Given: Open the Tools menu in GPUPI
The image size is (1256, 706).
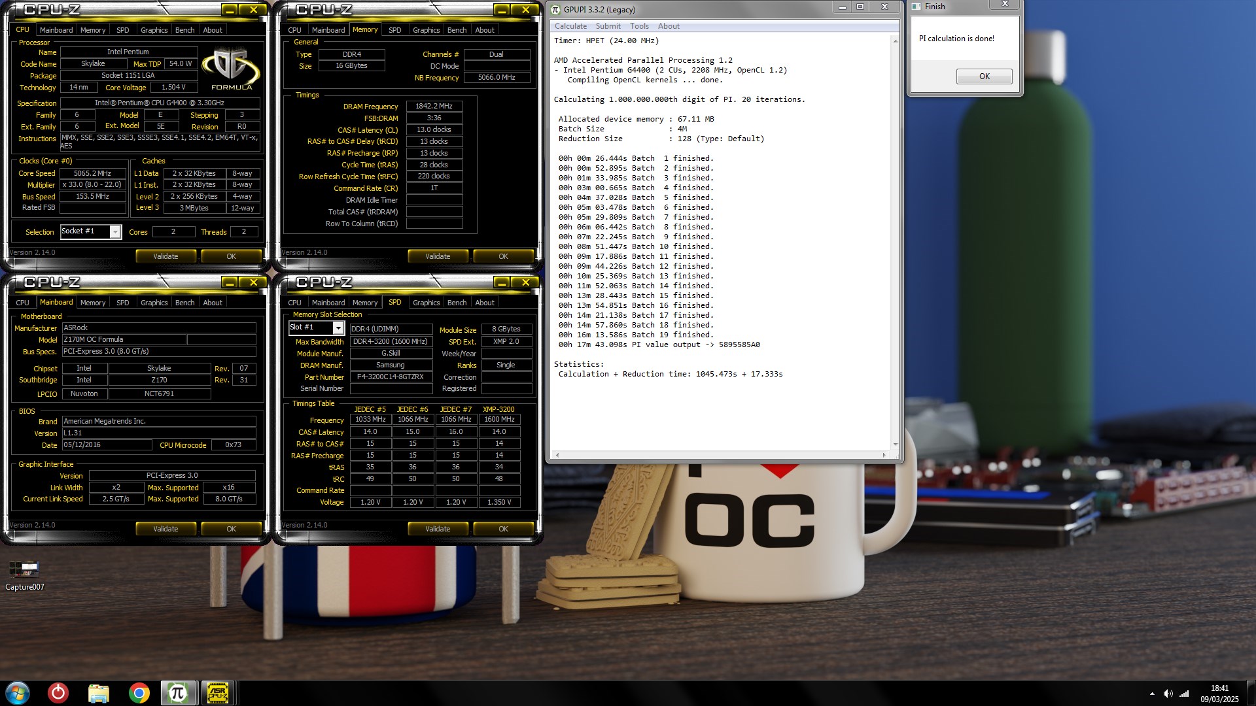Looking at the screenshot, I should point(639,26).
